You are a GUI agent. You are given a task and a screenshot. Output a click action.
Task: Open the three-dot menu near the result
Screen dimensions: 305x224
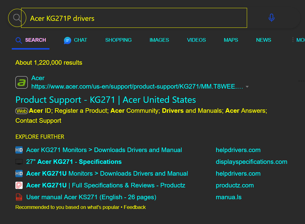[301, 81]
